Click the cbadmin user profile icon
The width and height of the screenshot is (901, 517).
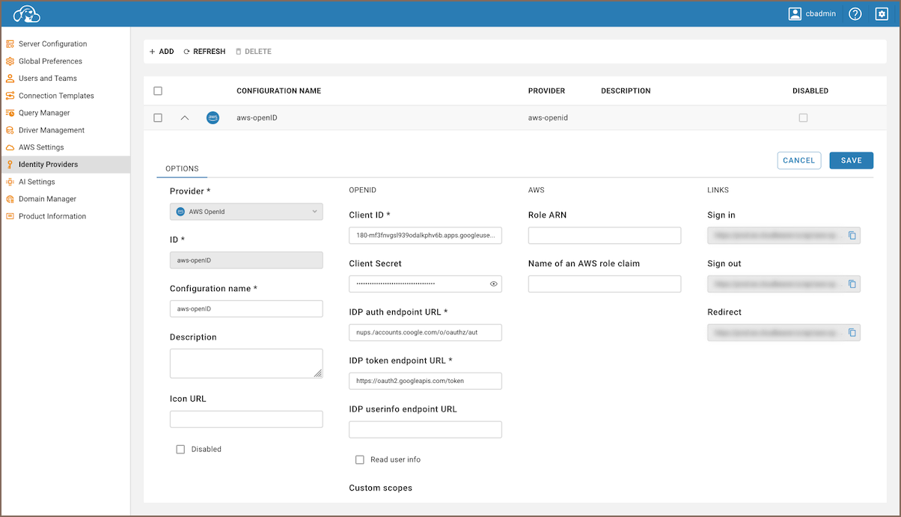[795, 14]
